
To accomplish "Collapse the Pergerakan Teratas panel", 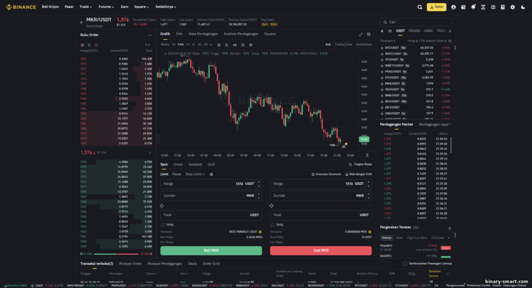I will pyautogui.click(x=450, y=228).
